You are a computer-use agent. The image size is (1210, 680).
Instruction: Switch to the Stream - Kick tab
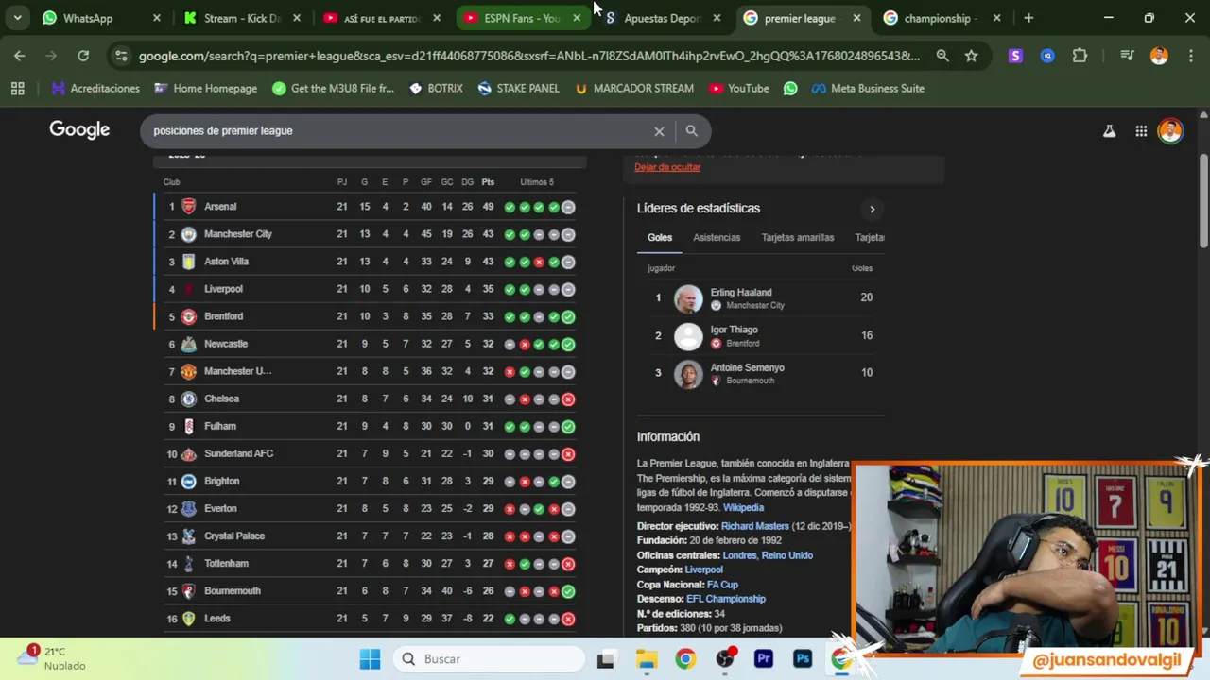tap(241, 18)
